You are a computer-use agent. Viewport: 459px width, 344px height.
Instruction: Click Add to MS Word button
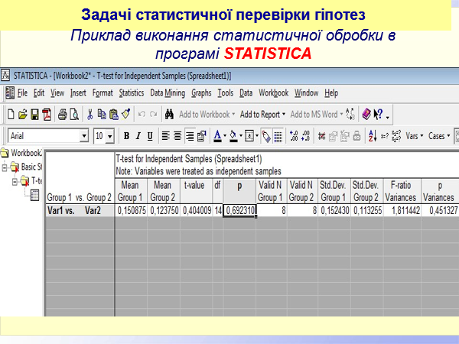click(x=317, y=115)
